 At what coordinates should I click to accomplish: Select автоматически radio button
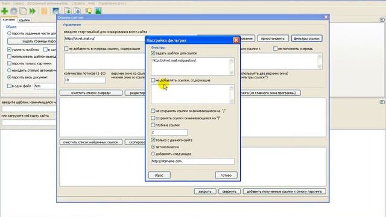point(153,147)
